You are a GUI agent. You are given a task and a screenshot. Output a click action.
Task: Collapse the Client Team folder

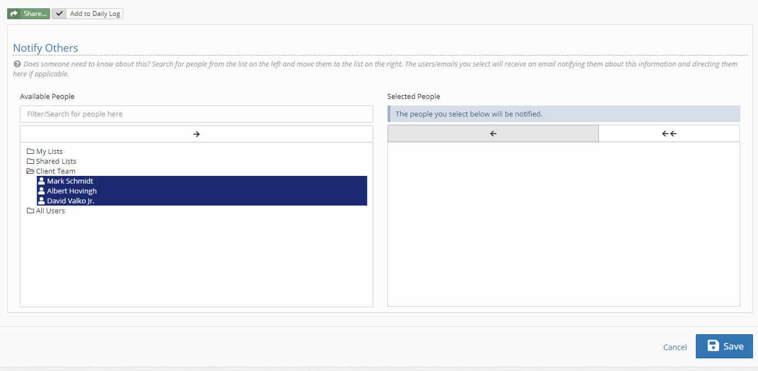pos(56,171)
